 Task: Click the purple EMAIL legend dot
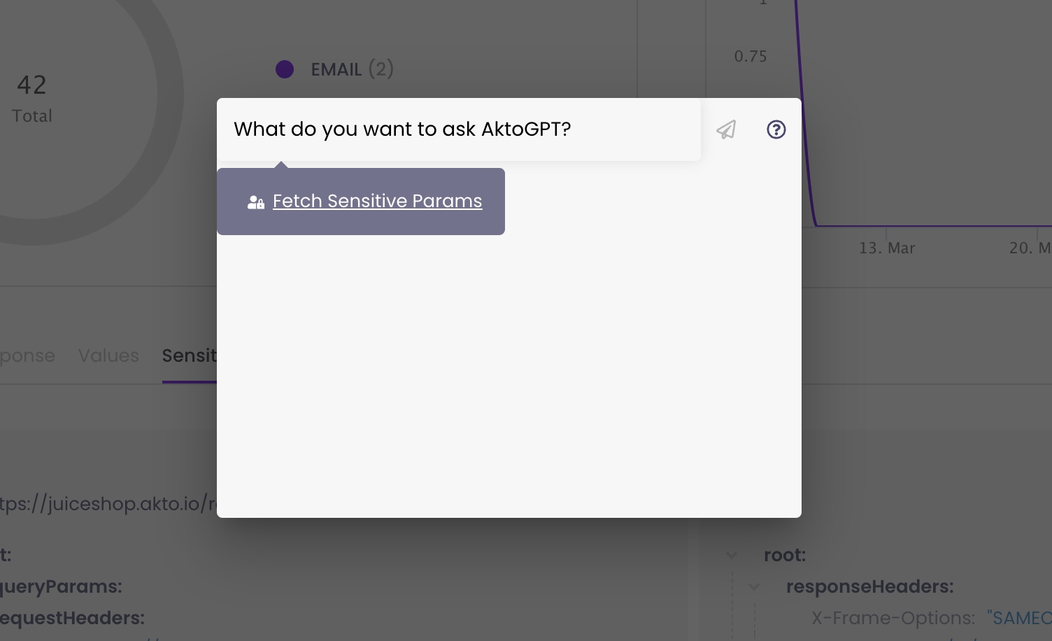(285, 69)
